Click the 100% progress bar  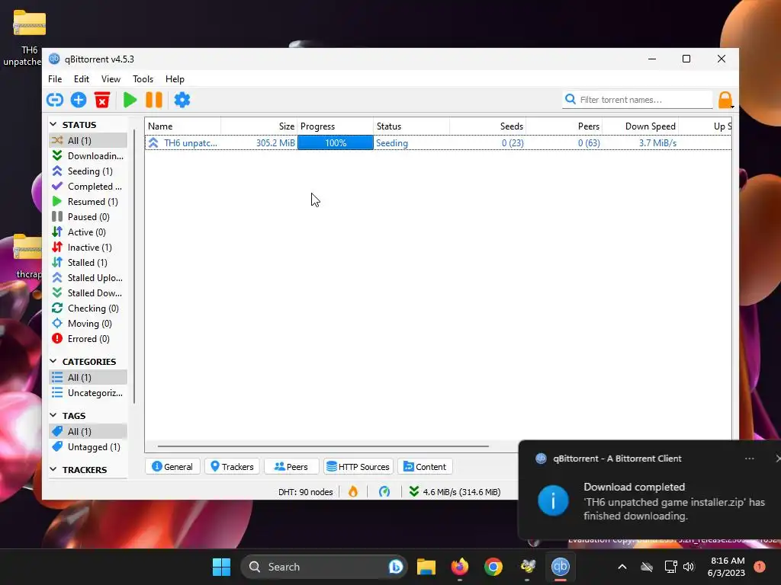(x=336, y=142)
